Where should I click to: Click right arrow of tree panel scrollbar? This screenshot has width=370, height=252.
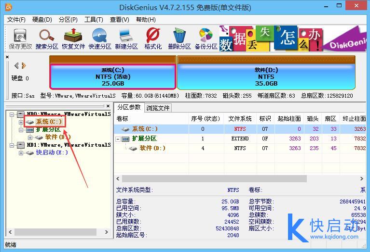tap(107, 232)
